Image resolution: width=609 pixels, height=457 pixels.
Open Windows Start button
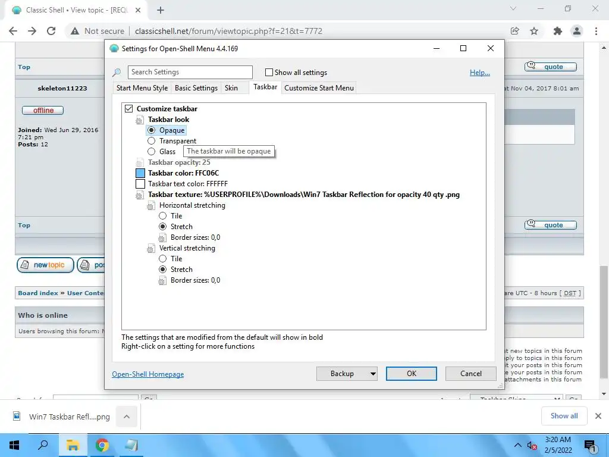coord(14,445)
